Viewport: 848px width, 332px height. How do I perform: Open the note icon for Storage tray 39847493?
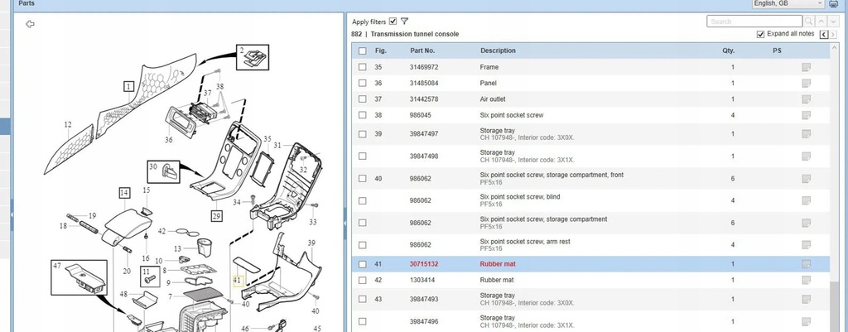pos(807,299)
